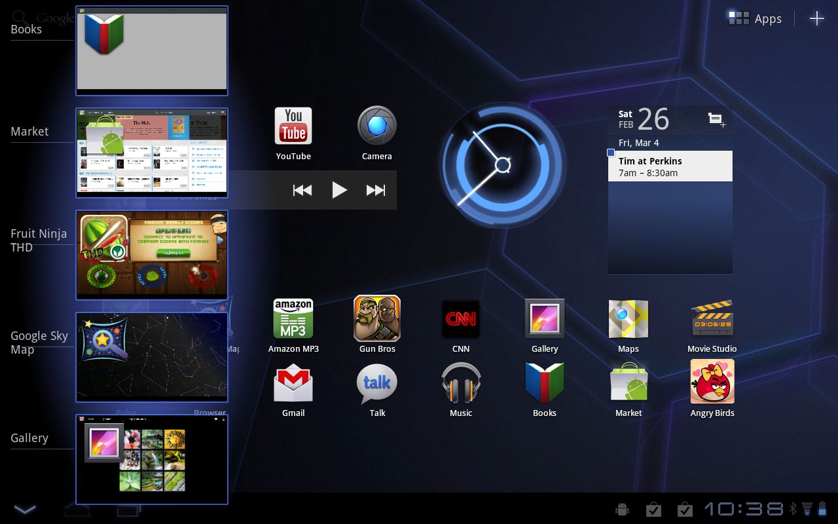838x524 pixels.
Task: Open the Android debug notification icon
Action: tap(622, 509)
